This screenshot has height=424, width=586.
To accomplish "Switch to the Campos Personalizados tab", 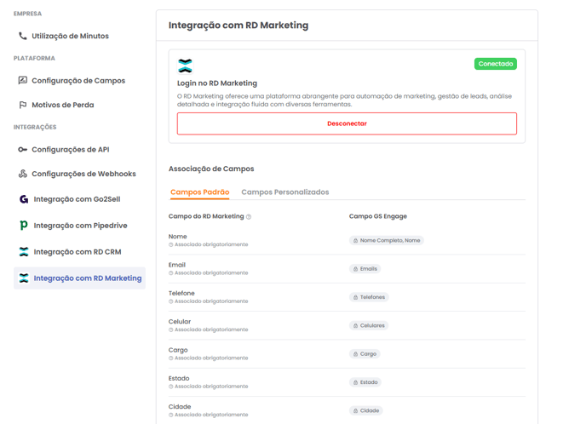I will point(284,192).
